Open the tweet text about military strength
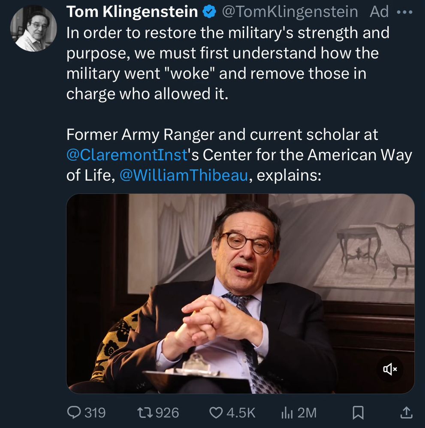 (227, 64)
